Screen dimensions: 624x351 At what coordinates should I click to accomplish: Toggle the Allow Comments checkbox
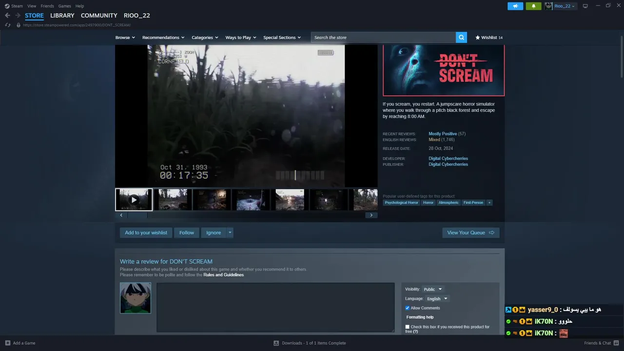tap(408, 308)
